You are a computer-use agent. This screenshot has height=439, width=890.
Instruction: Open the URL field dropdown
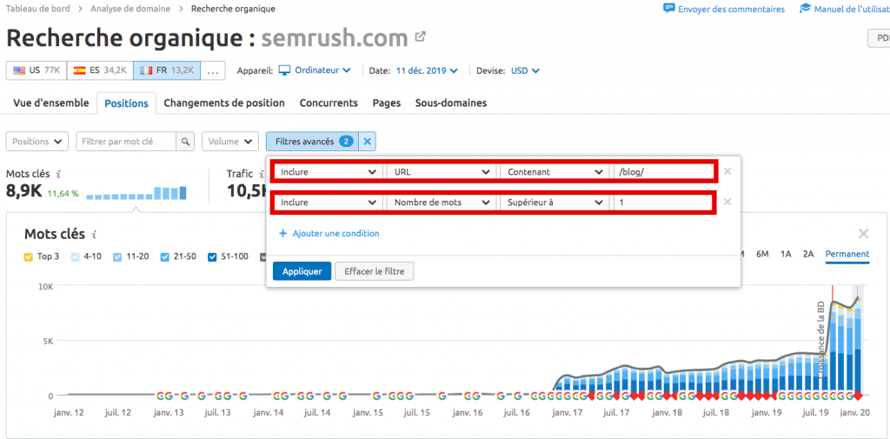[x=442, y=171]
